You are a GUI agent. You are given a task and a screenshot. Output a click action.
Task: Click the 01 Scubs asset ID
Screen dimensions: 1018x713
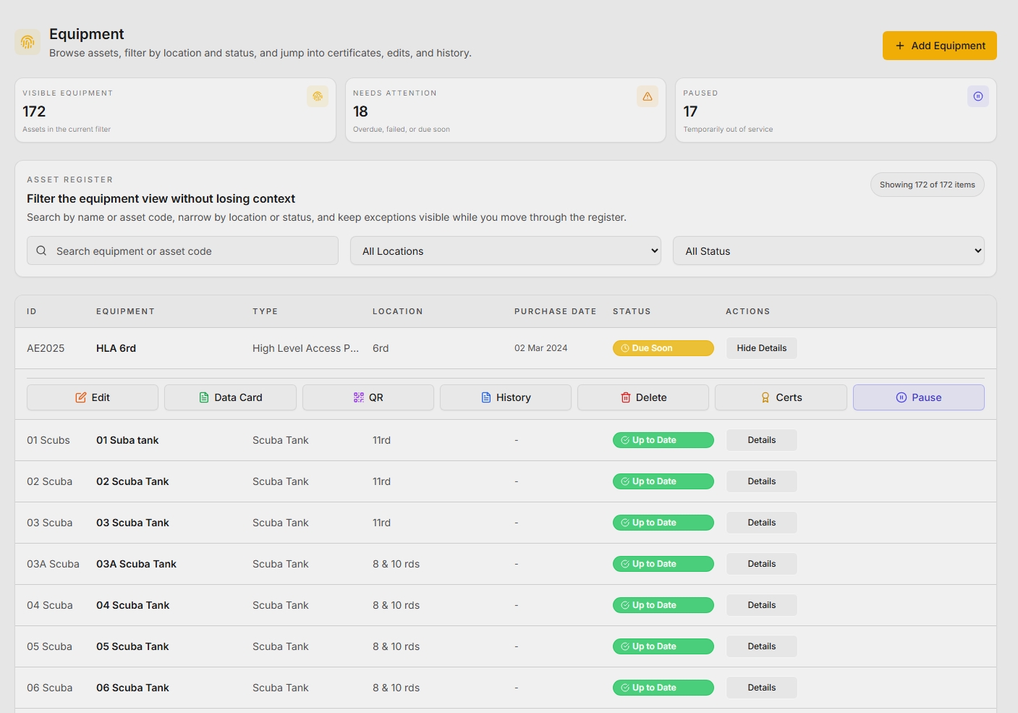pyautogui.click(x=48, y=440)
